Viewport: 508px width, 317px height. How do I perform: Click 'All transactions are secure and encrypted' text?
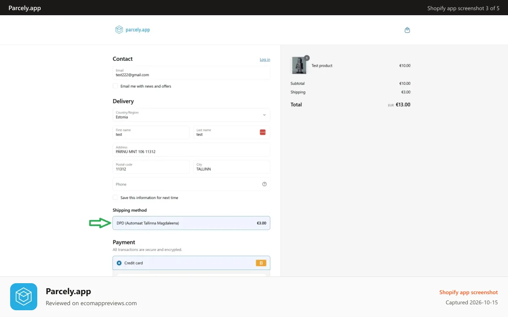point(147,249)
